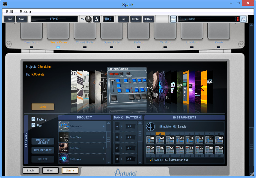Open the ESP-12 preset name display
256x178 pixels.
tap(54, 19)
